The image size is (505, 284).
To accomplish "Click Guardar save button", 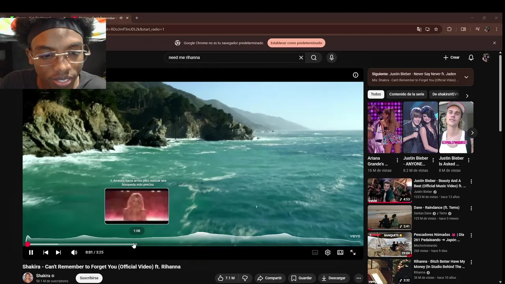I will pos(302,278).
